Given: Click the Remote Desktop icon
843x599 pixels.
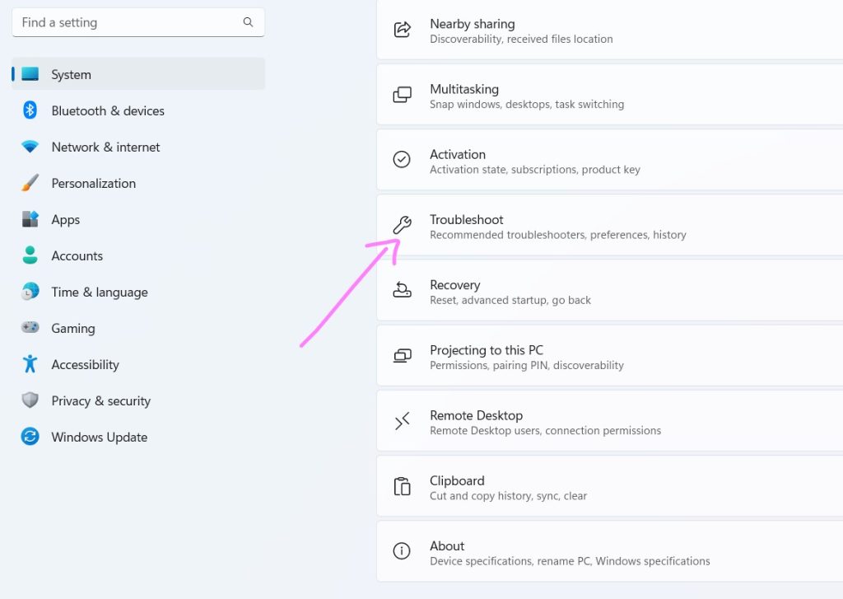Looking at the screenshot, I should [x=402, y=422].
